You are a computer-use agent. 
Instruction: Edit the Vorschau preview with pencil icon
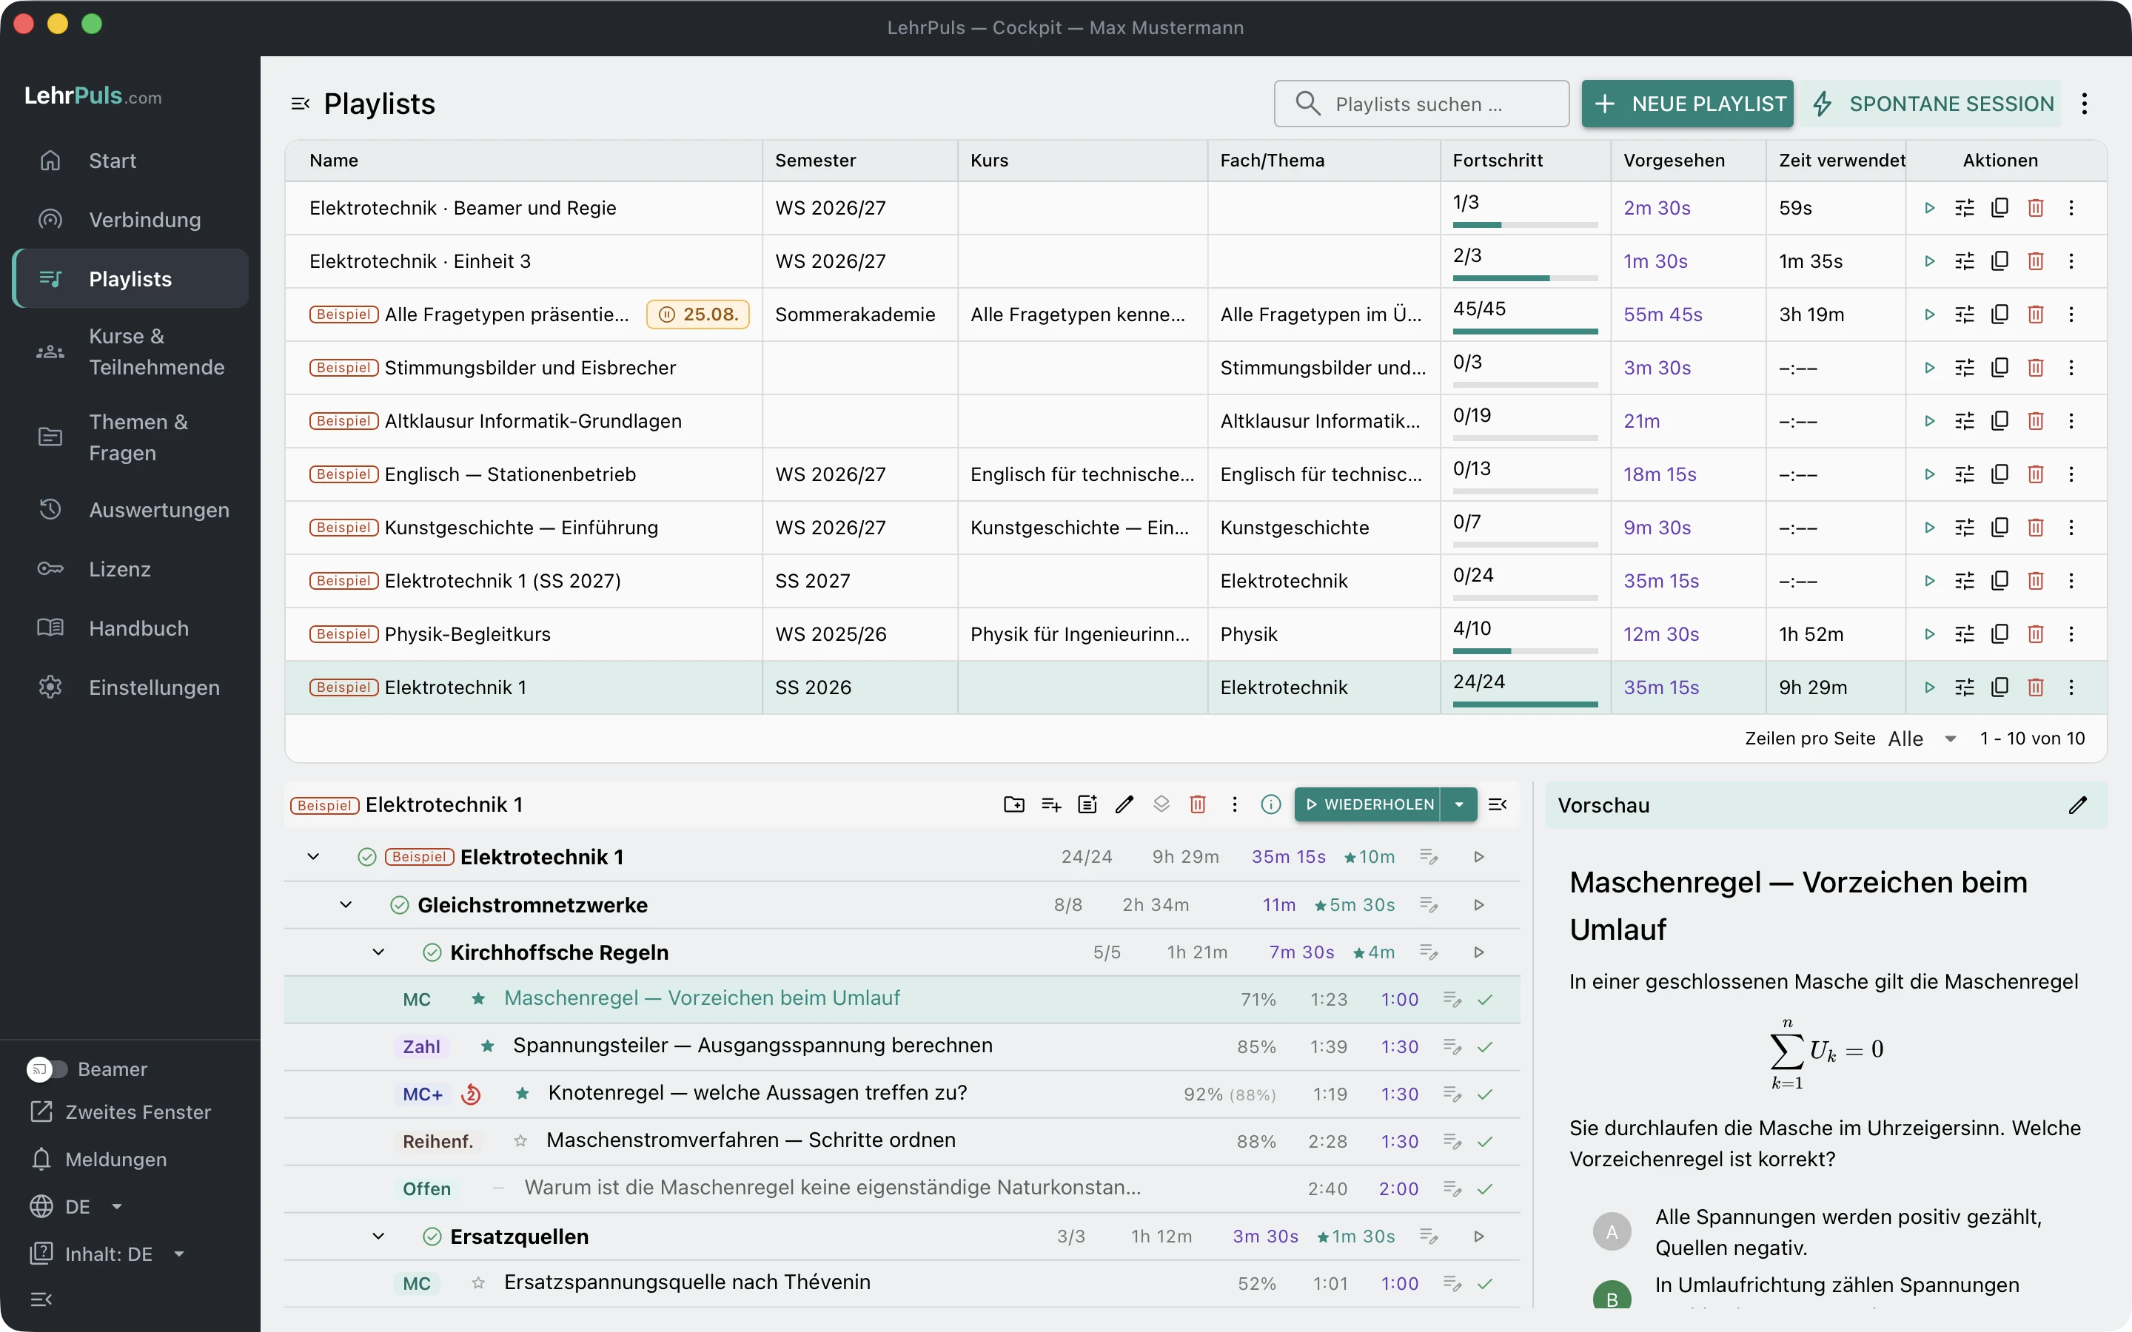[2077, 805]
